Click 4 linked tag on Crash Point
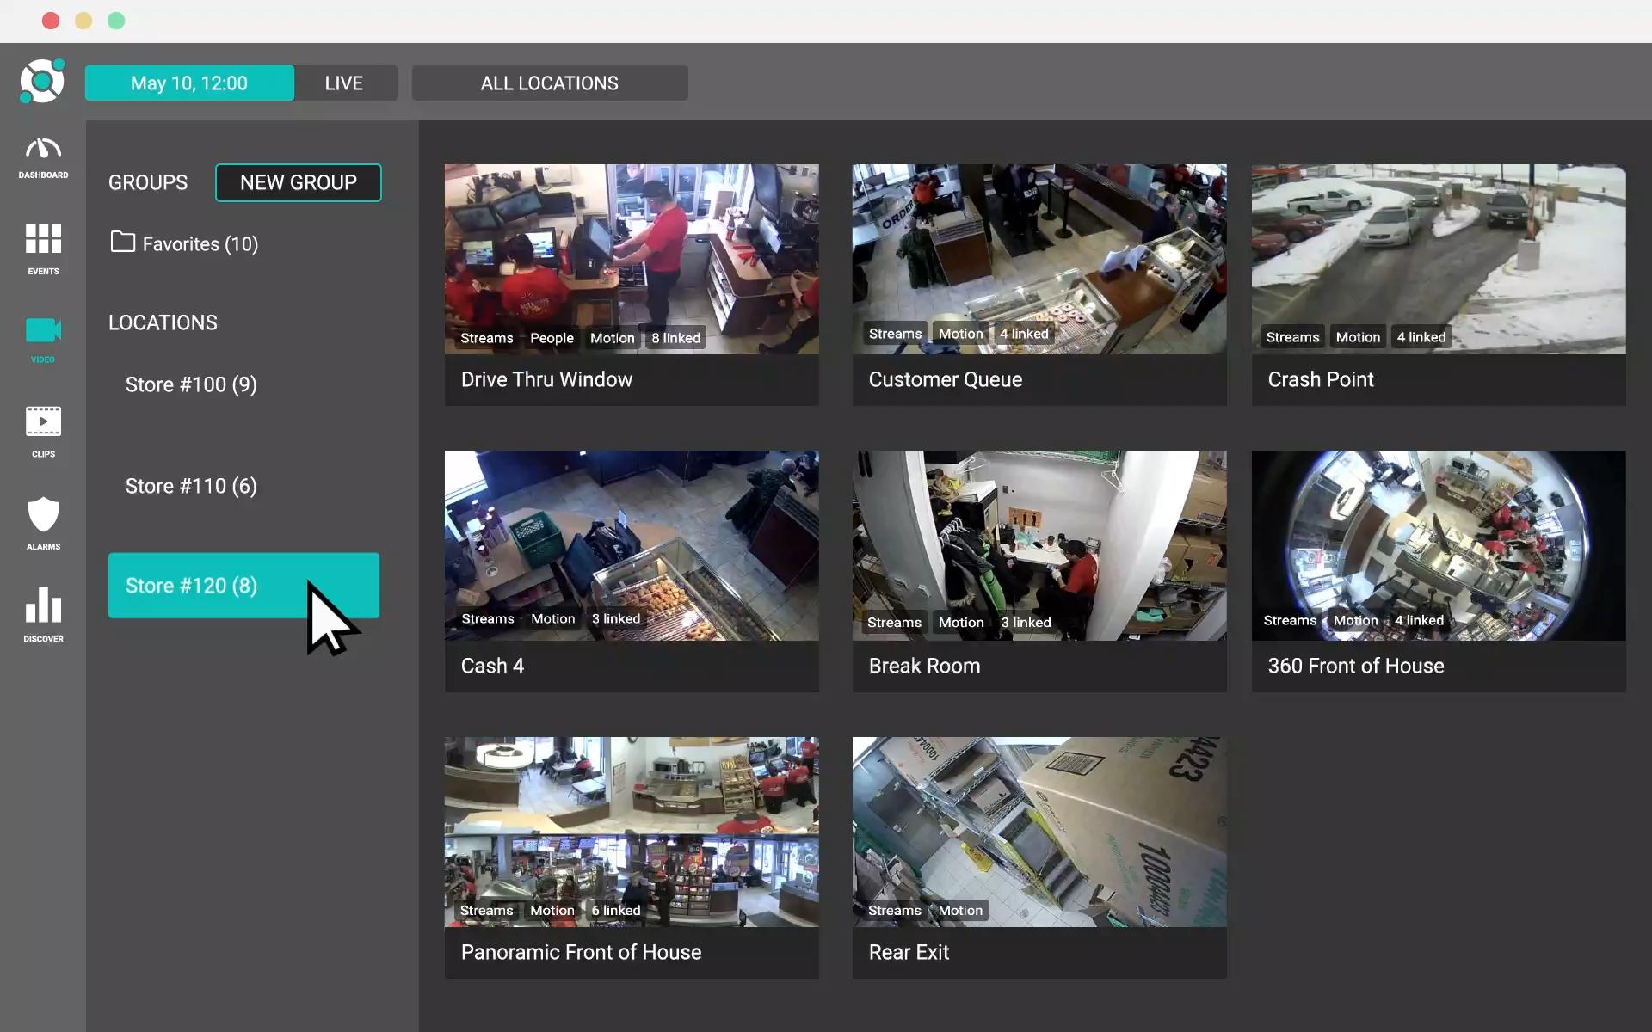 (x=1421, y=337)
